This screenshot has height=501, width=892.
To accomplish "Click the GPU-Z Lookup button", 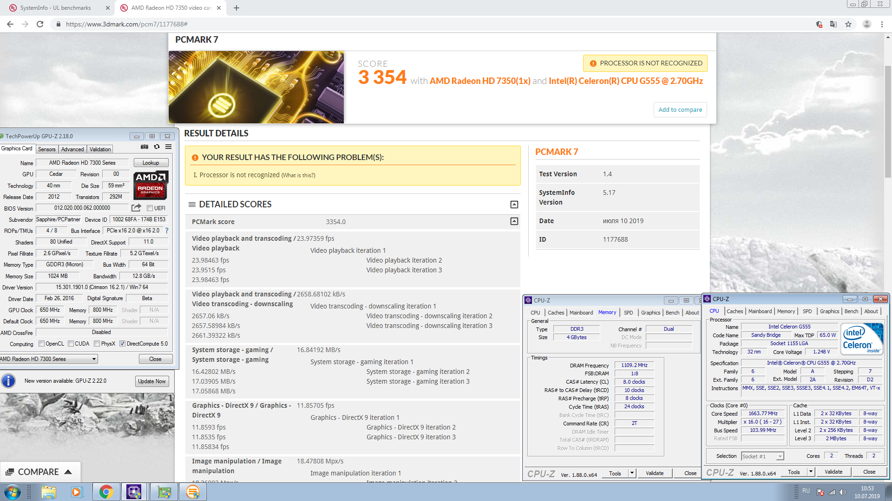I will [x=151, y=163].
